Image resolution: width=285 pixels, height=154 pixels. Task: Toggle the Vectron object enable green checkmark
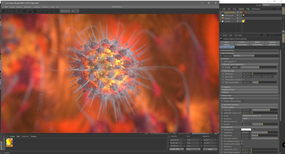(241, 21)
